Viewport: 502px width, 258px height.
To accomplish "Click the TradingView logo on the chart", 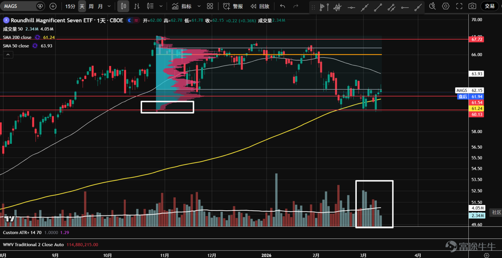I will [x=9, y=219].
